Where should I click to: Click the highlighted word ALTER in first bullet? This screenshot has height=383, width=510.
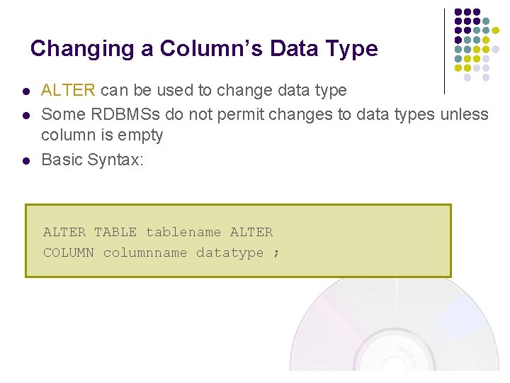pyautogui.click(x=68, y=90)
